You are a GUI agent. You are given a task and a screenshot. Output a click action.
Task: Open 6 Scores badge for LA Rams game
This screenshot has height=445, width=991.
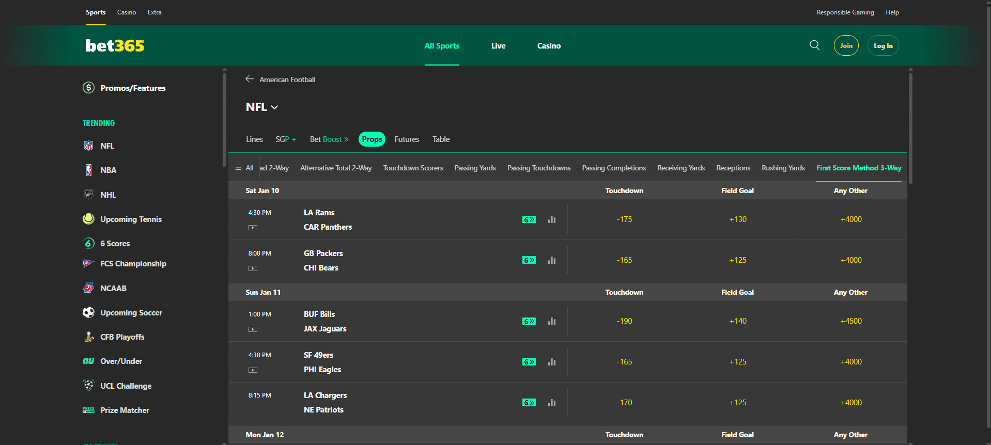[529, 219]
